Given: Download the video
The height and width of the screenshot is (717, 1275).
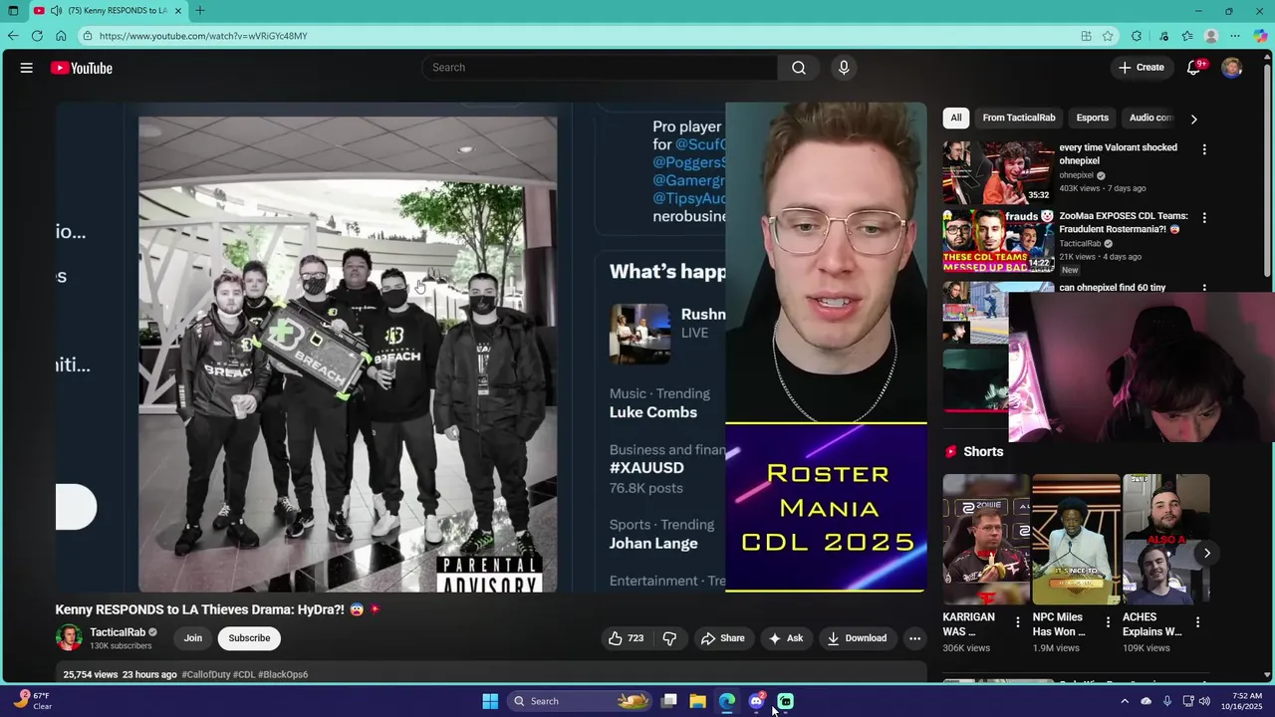Looking at the screenshot, I should pos(857,638).
